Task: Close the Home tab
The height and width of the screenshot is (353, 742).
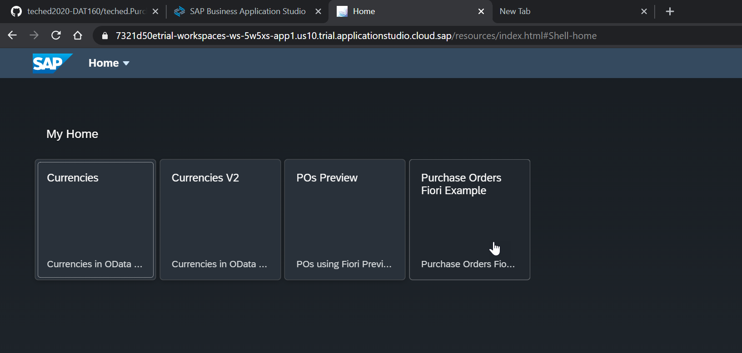Action: [x=481, y=11]
